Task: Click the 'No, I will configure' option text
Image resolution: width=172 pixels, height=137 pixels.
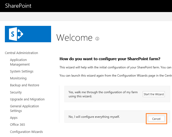Action: [x=94, y=117]
